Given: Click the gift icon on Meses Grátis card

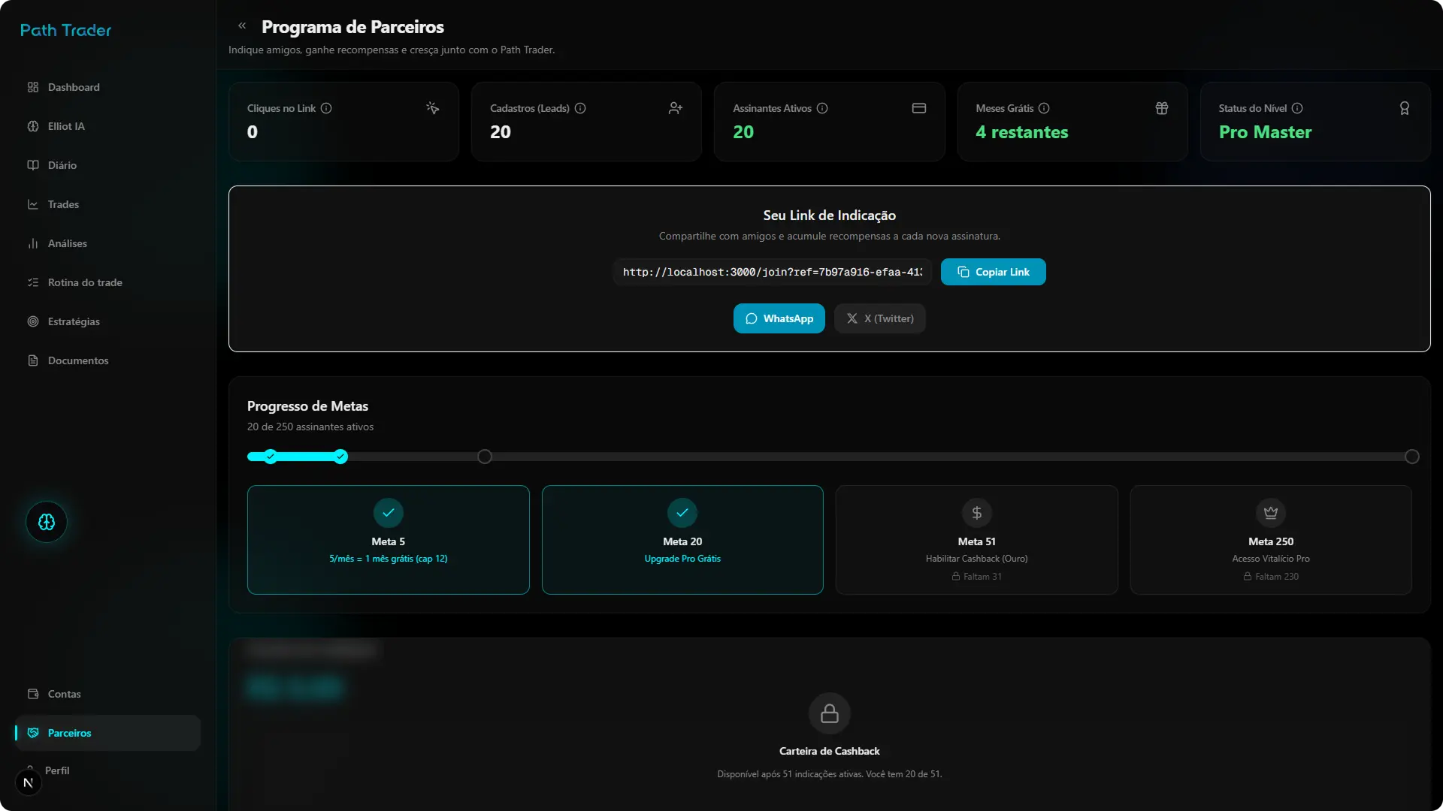Looking at the screenshot, I should pyautogui.click(x=1161, y=107).
